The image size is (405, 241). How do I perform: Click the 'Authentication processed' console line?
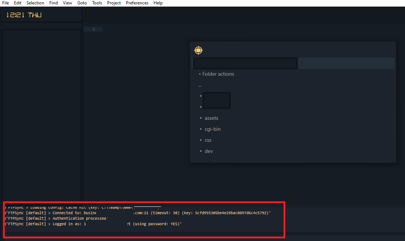56,218
